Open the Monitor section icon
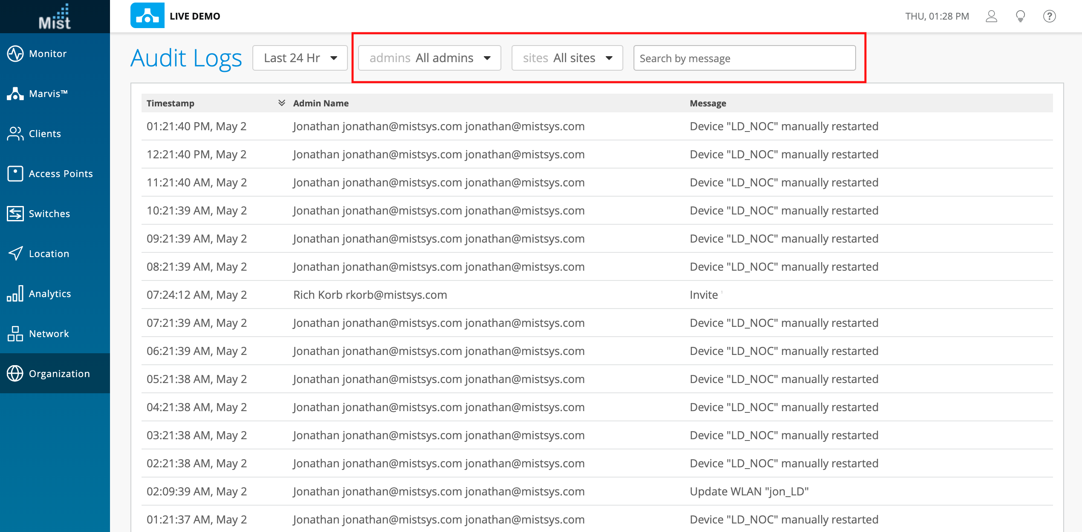 click(15, 54)
